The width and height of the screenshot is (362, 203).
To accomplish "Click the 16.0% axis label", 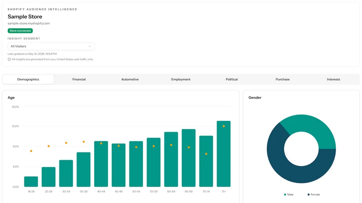I will [15, 107].
